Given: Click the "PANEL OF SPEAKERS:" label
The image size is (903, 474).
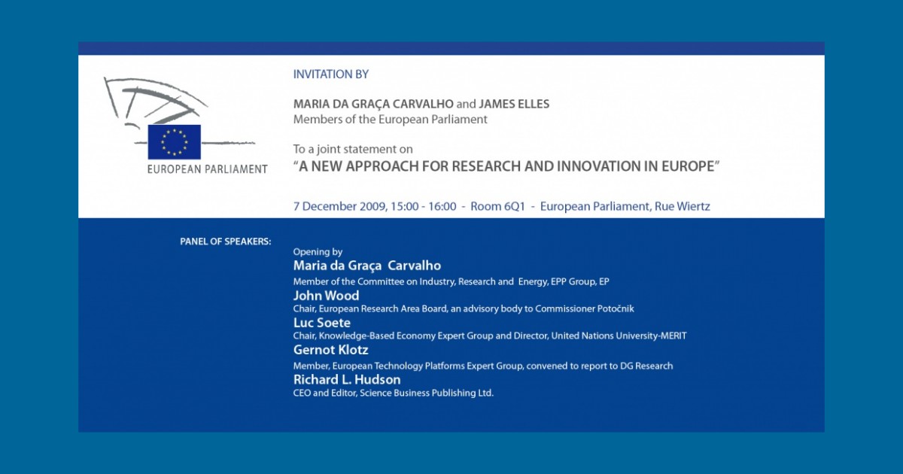Looking at the screenshot, I should 226,242.
